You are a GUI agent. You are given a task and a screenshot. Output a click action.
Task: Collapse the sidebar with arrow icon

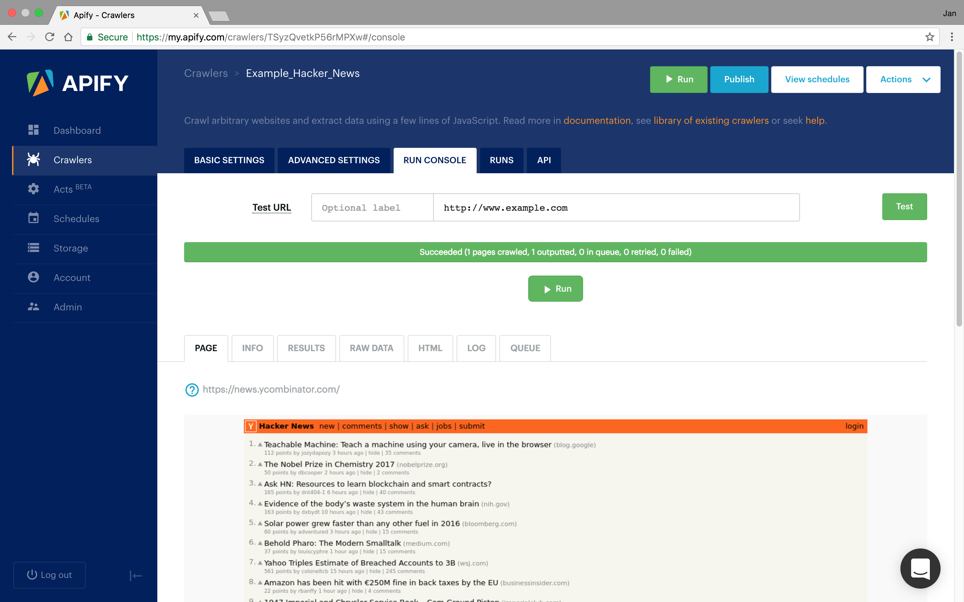[136, 575]
